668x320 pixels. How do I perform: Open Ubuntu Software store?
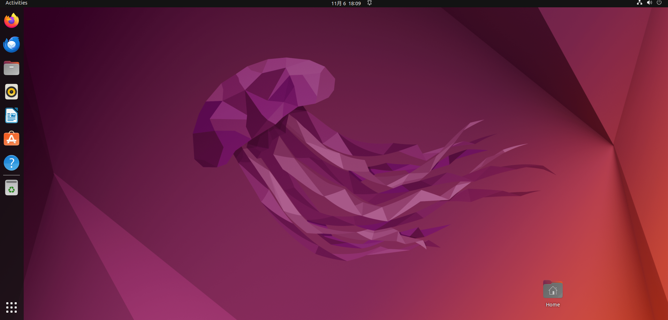[x=12, y=139]
